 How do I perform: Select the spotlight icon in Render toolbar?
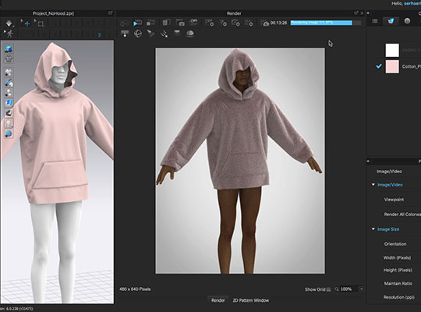(151, 34)
